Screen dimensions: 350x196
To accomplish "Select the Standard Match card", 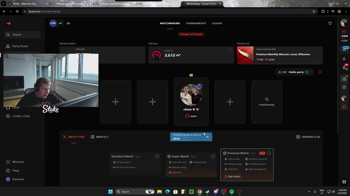I will [x=135, y=165].
